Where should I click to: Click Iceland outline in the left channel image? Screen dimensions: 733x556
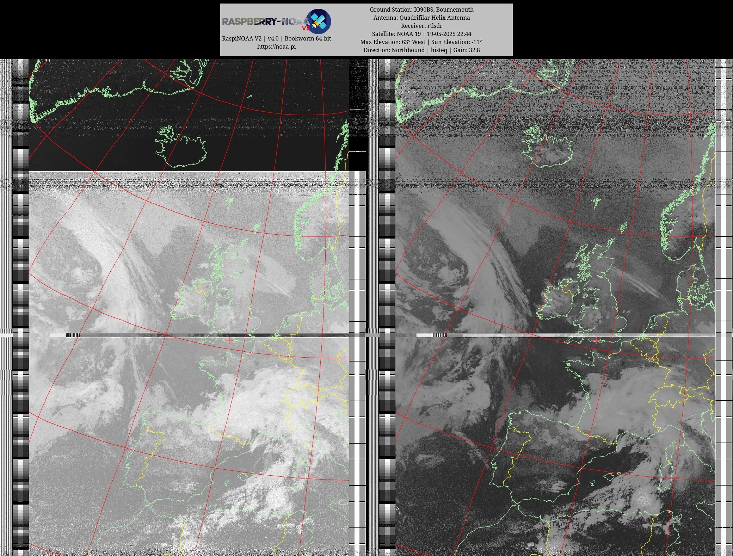(x=181, y=147)
